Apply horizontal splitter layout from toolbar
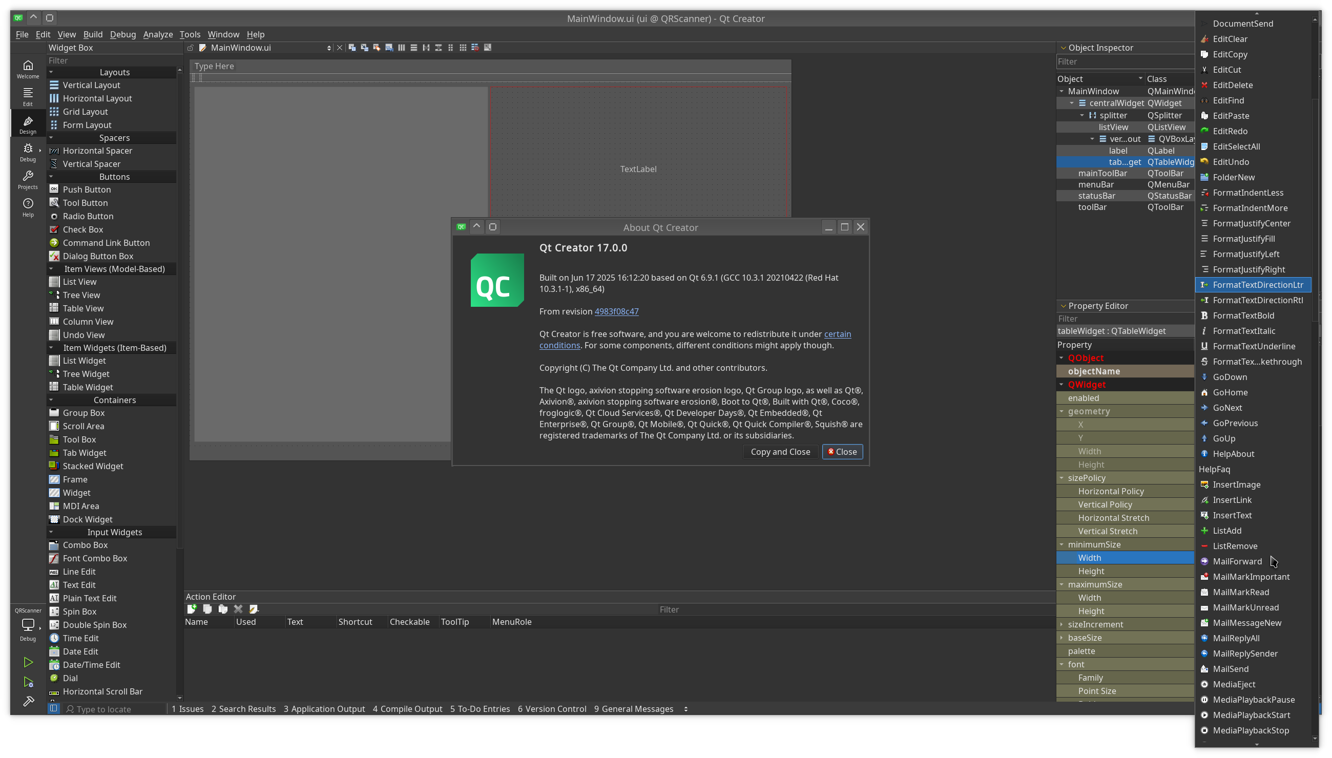Screen dimensions: 1332x758 tap(426, 47)
